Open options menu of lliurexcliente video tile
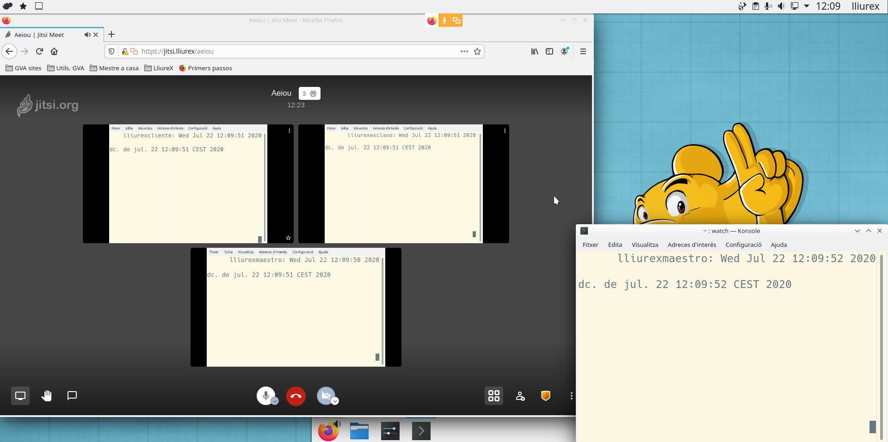The image size is (888, 442). coord(290,131)
